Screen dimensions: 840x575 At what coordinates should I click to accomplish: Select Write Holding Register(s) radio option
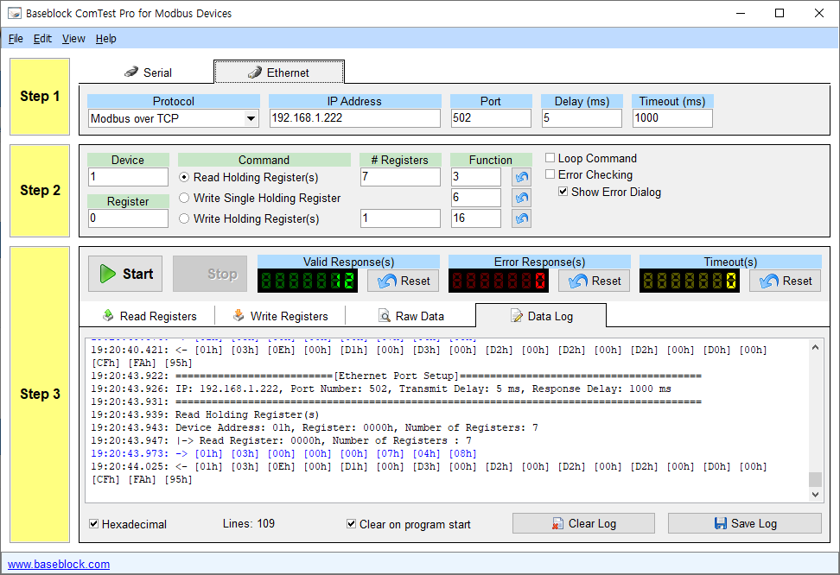tap(184, 218)
